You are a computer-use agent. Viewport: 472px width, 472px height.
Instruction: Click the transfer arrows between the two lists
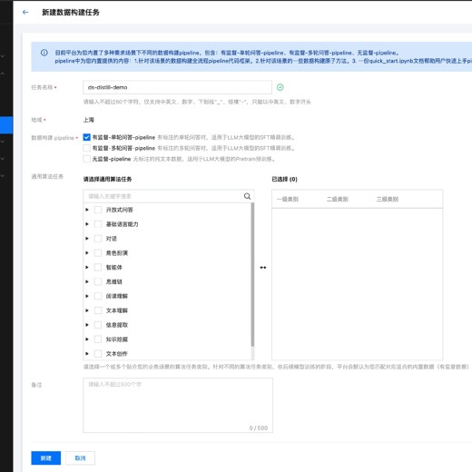(263, 268)
